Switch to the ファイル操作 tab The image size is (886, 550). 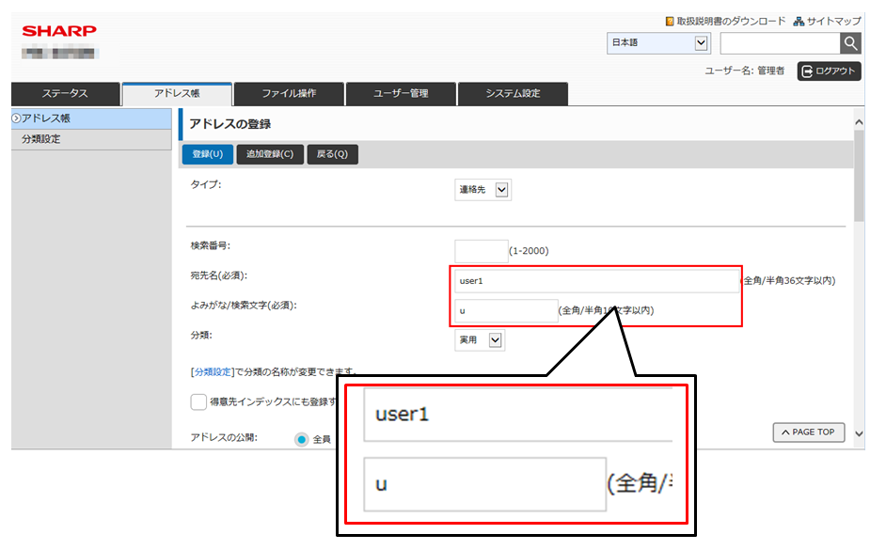click(289, 94)
